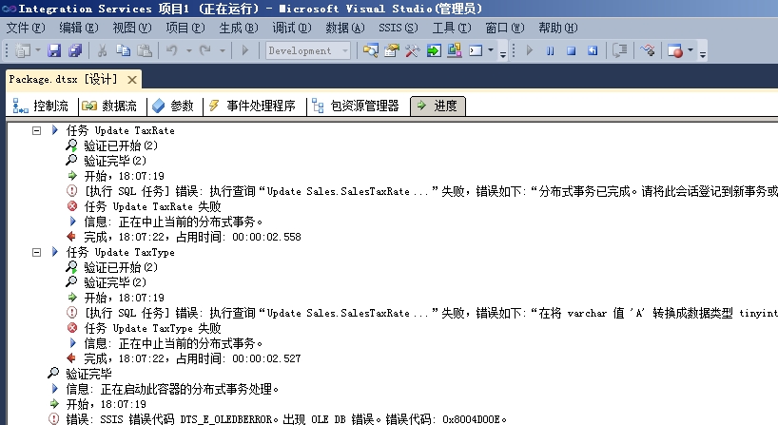Click the Paste clipboard icon
Viewport: 778px width, 425px height.
pyautogui.click(x=144, y=50)
